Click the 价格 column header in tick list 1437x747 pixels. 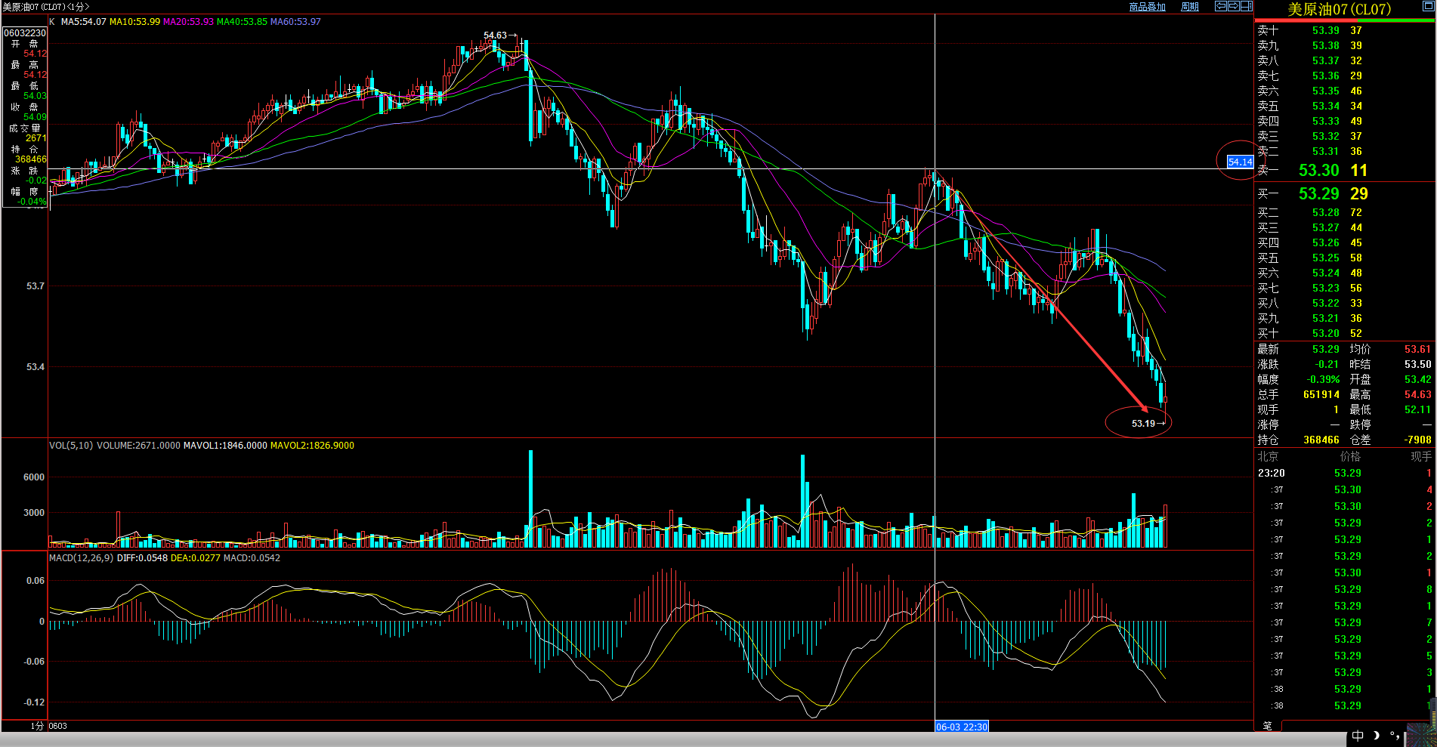tap(1350, 457)
